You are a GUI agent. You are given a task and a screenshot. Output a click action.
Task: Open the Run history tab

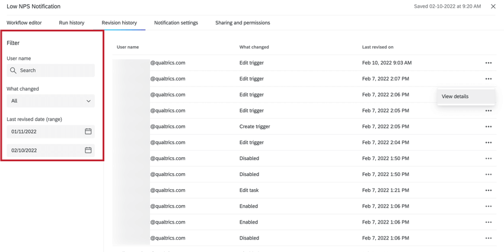coord(72,23)
